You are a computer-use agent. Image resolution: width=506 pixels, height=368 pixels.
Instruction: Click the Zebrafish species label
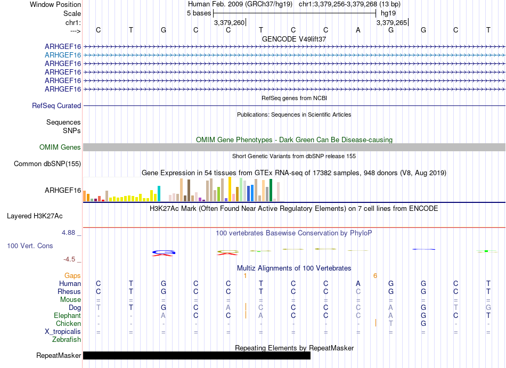67,340
